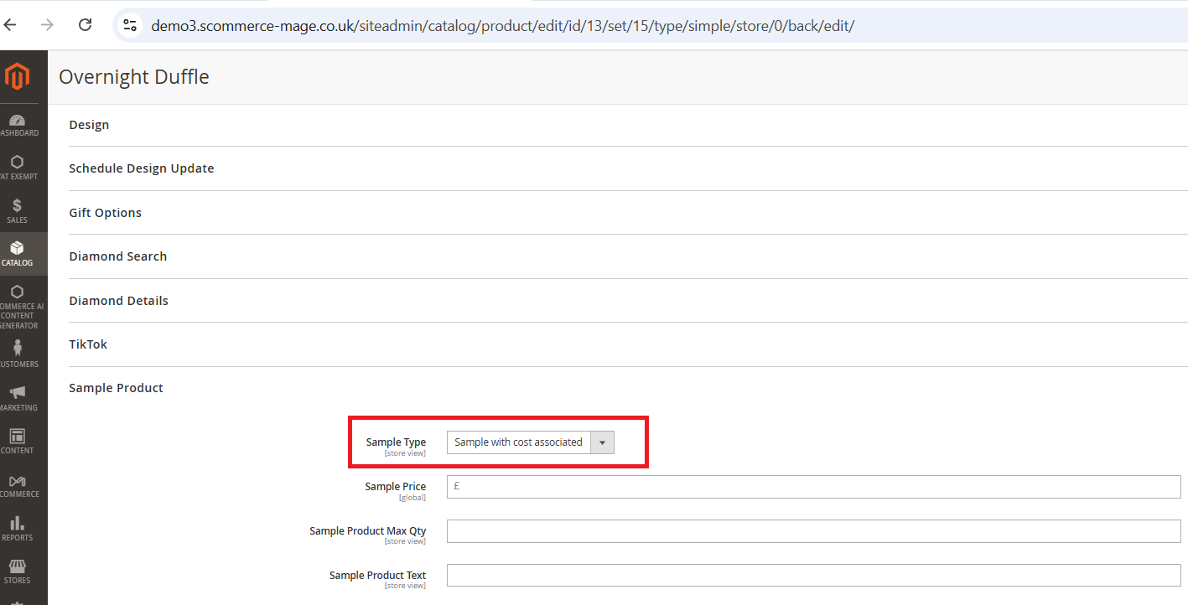Click the Magento logo icon
Screen dimensions: 1188x605
pos(17,77)
